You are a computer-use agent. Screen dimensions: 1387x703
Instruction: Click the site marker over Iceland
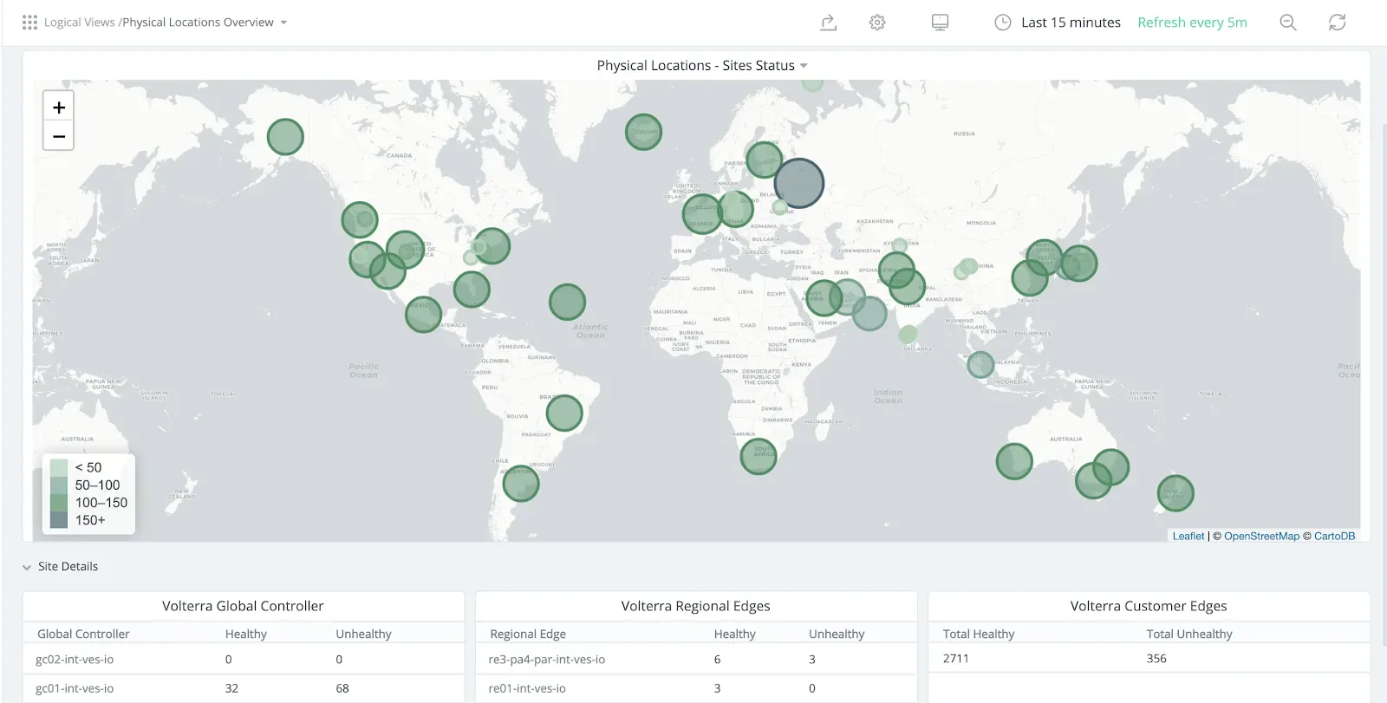(643, 132)
